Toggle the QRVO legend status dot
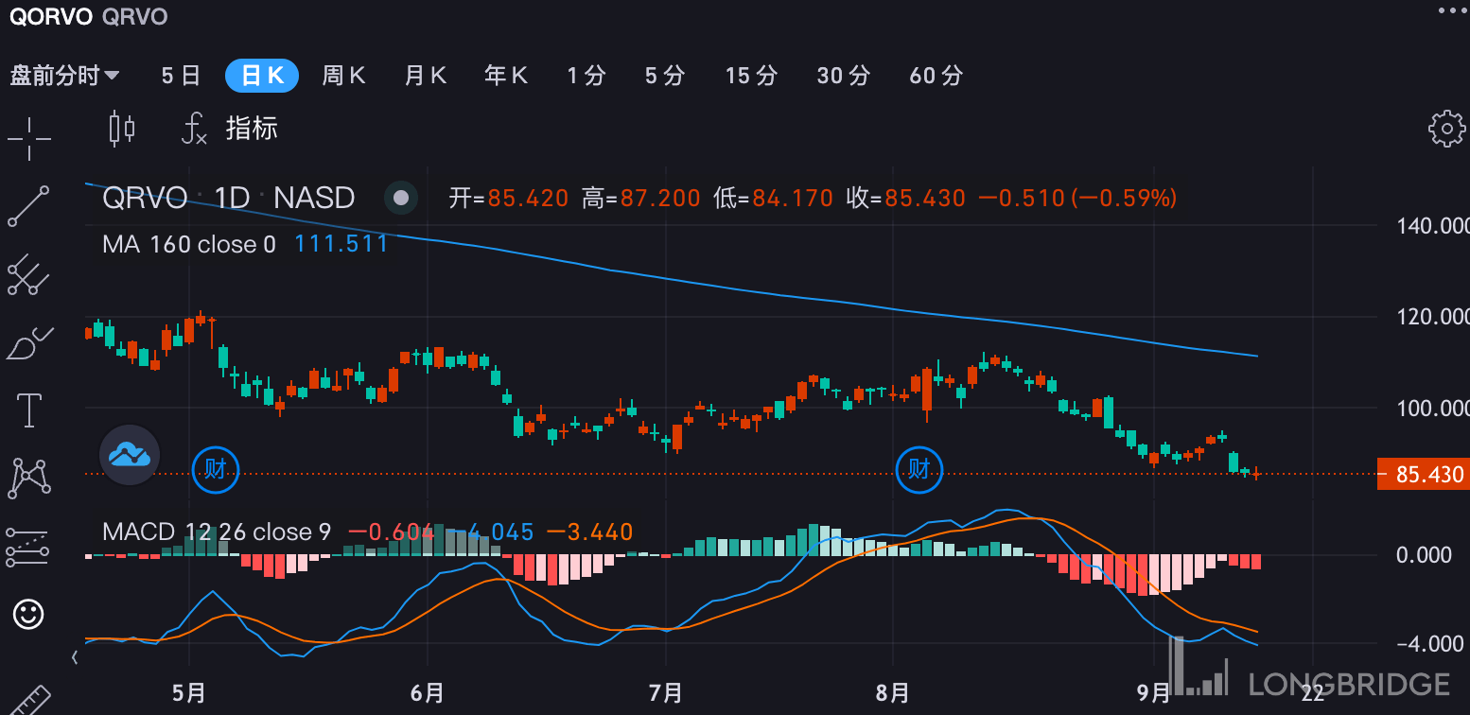 point(401,198)
